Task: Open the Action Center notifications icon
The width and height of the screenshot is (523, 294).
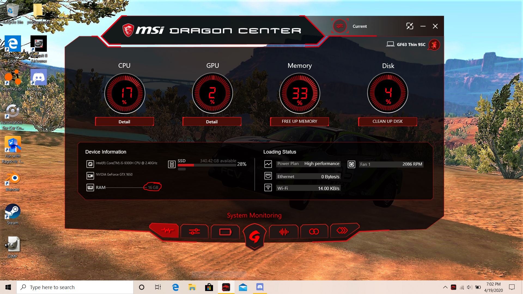Action: click(512, 287)
